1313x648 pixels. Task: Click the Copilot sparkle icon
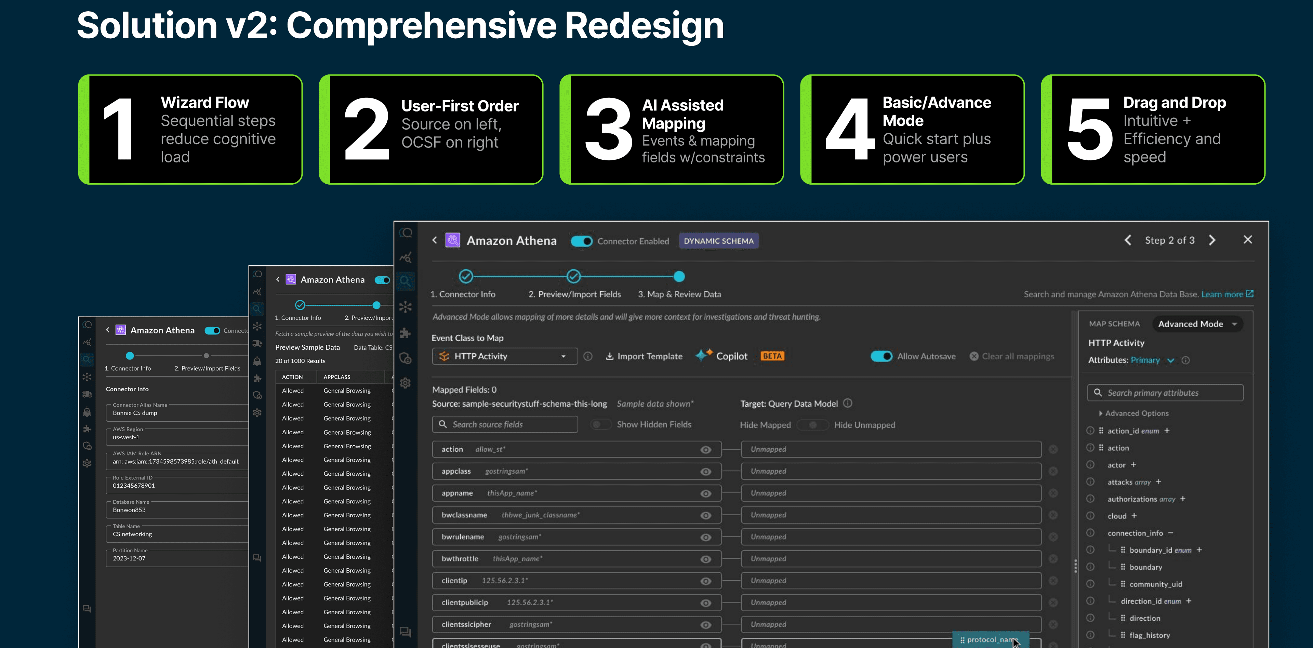tap(704, 355)
